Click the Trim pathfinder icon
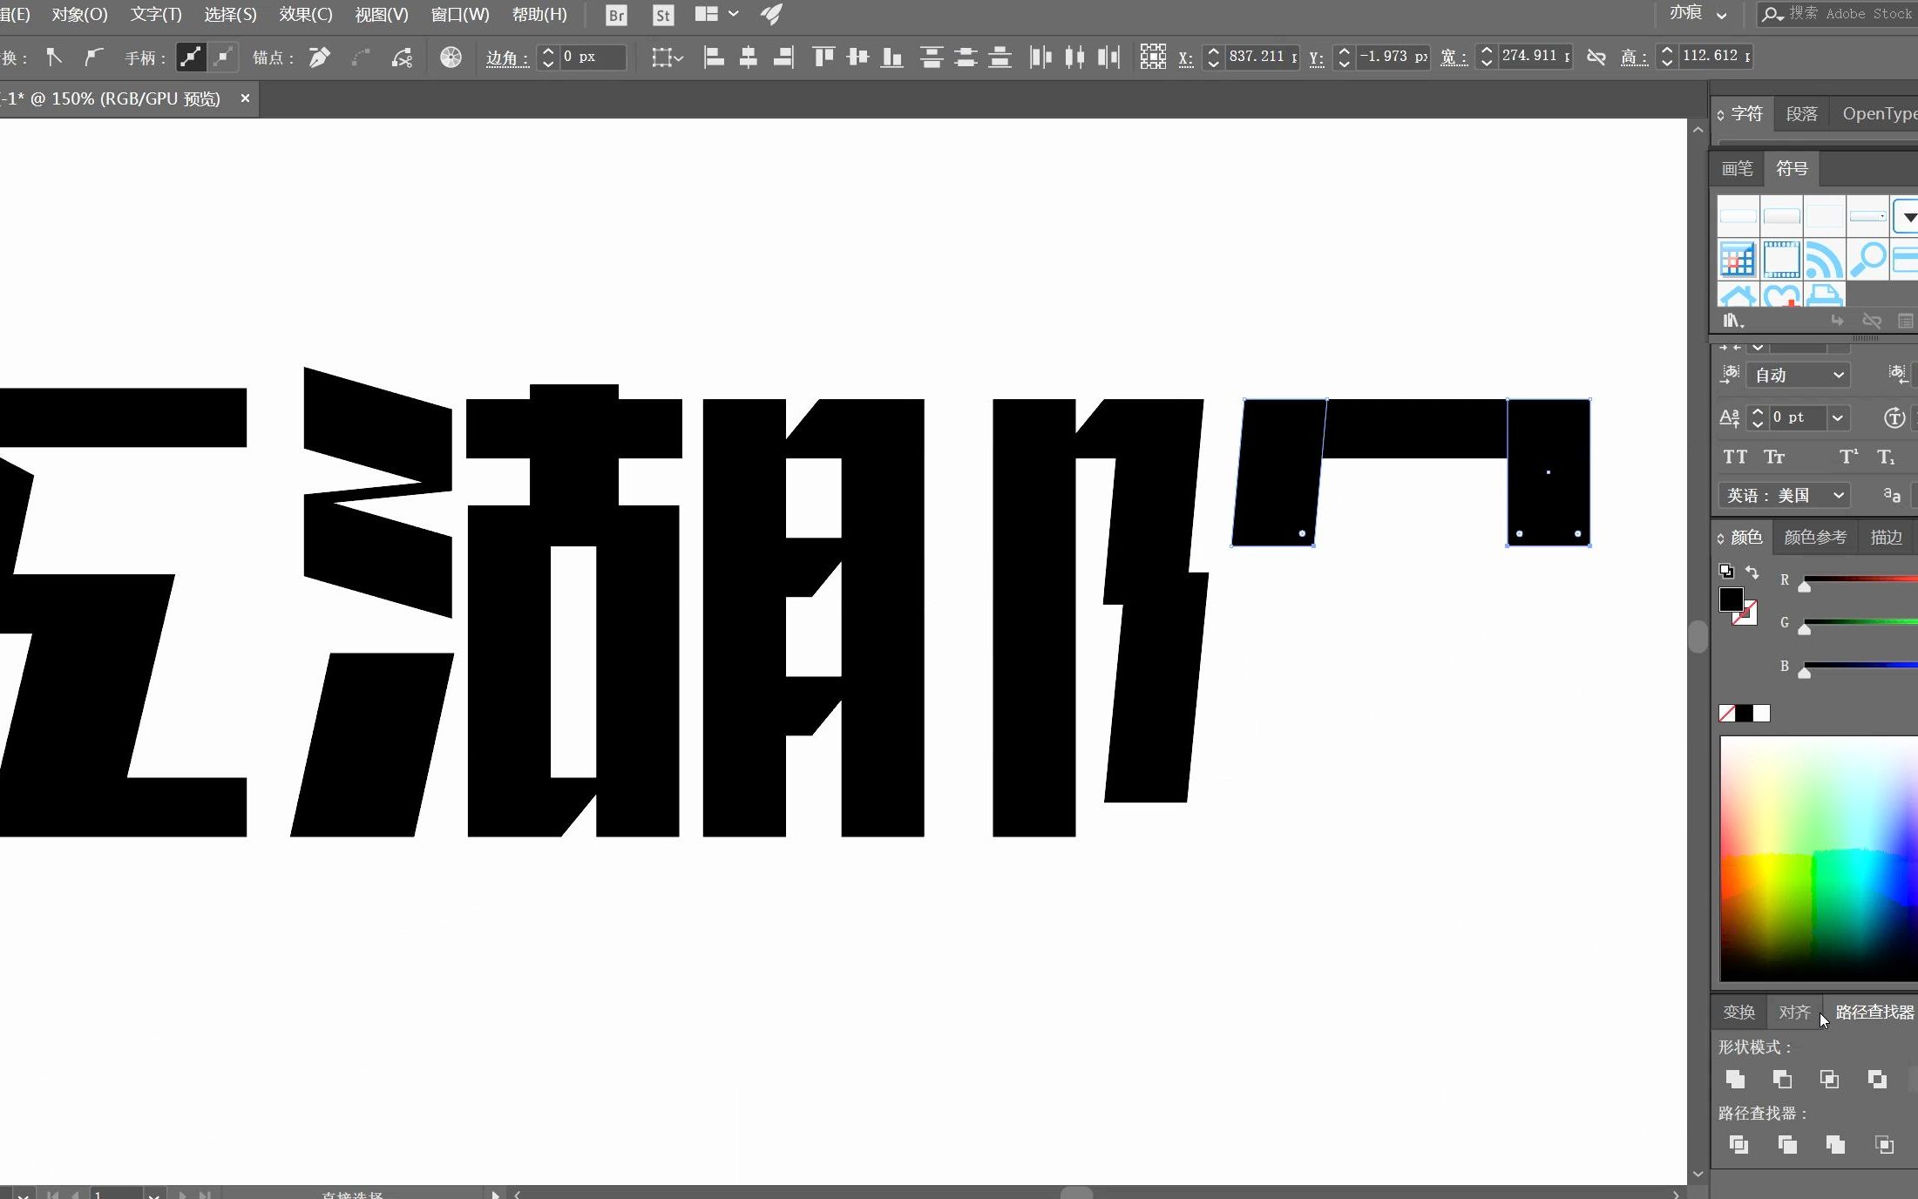 pyautogui.click(x=1787, y=1144)
